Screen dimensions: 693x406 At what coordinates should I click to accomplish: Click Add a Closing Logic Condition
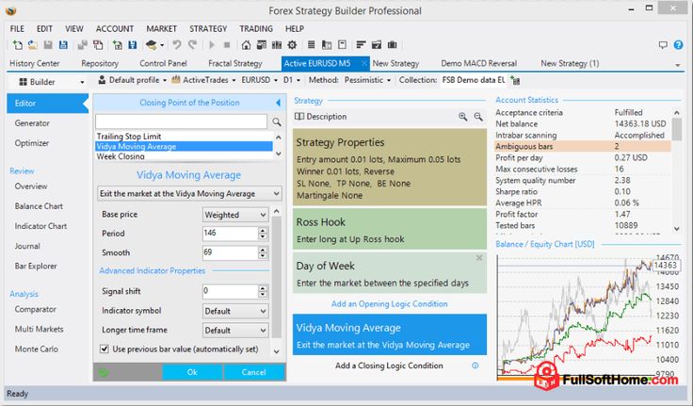coord(389,365)
